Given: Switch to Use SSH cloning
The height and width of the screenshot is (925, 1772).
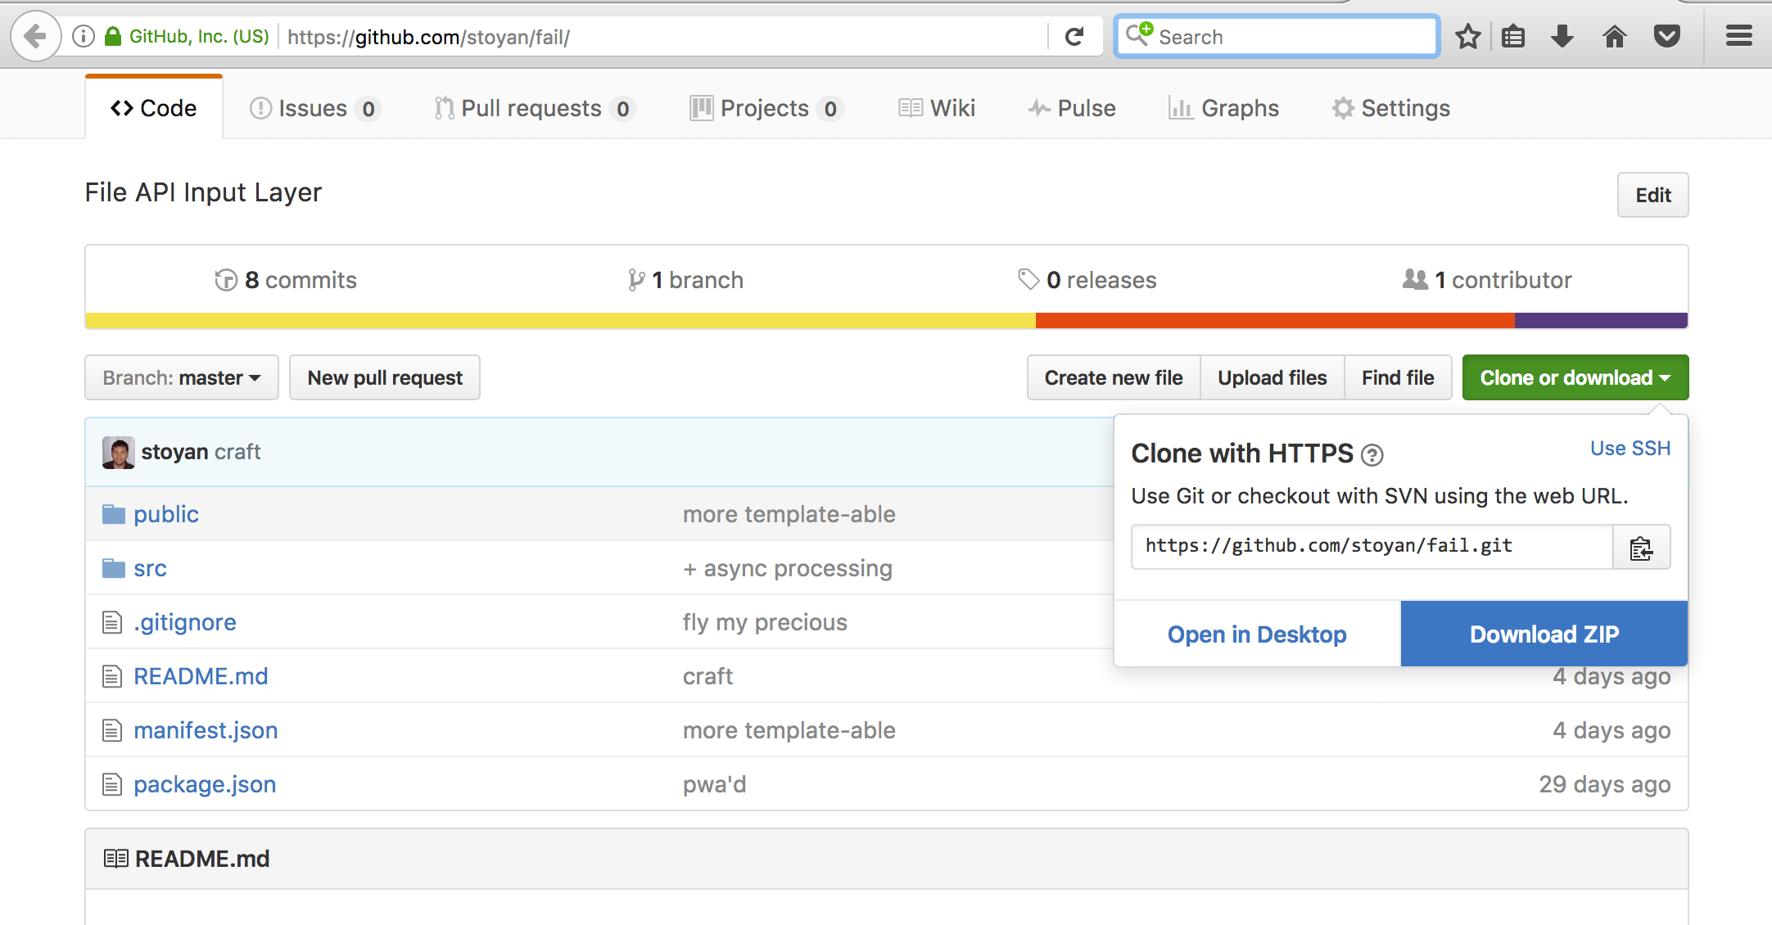Looking at the screenshot, I should point(1630,449).
